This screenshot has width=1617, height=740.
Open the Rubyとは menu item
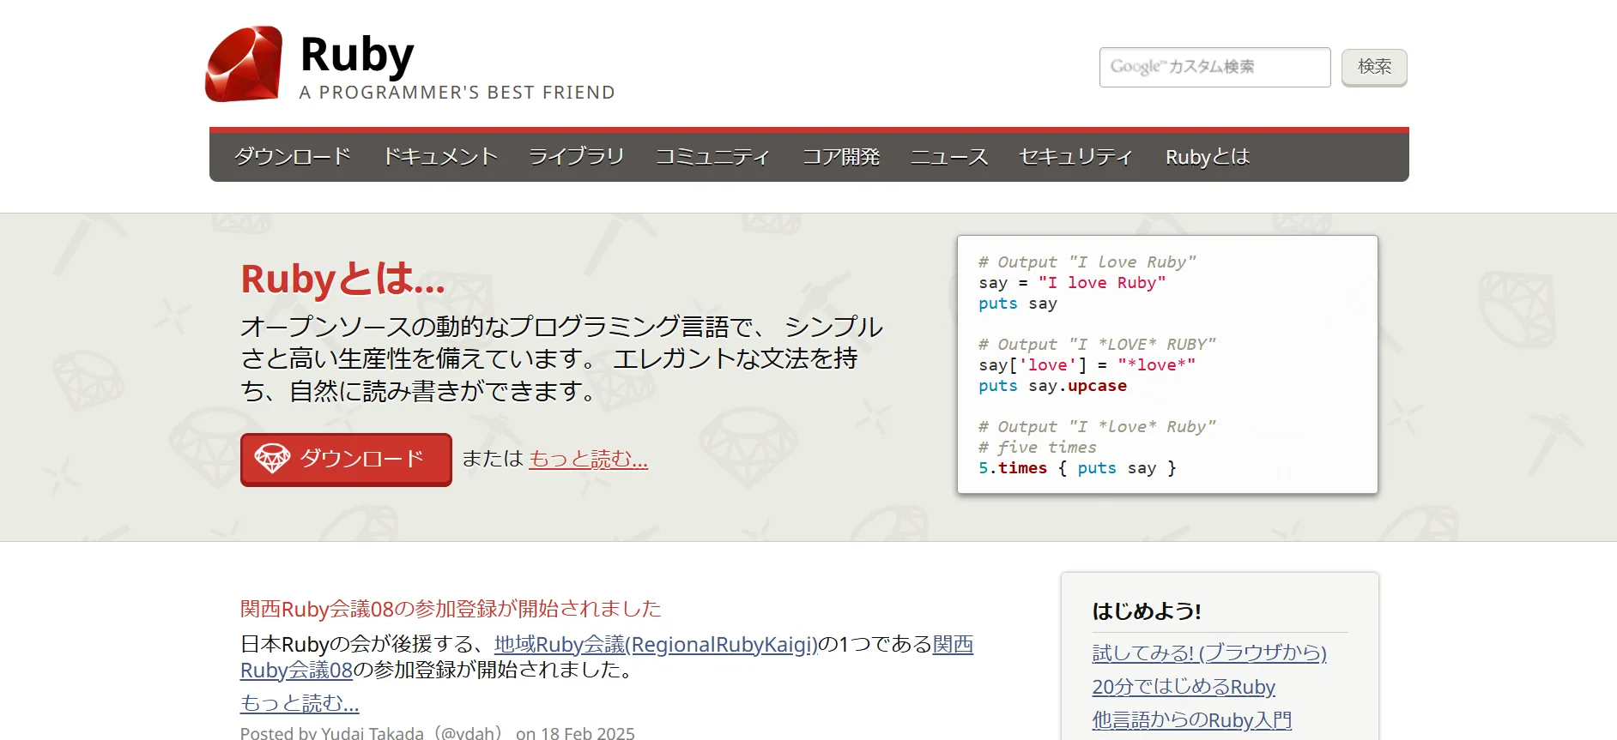(x=1207, y=156)
